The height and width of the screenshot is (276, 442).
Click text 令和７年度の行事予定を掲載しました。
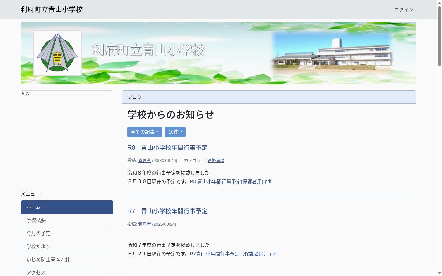pyautogui.click(x=171, y=245)
